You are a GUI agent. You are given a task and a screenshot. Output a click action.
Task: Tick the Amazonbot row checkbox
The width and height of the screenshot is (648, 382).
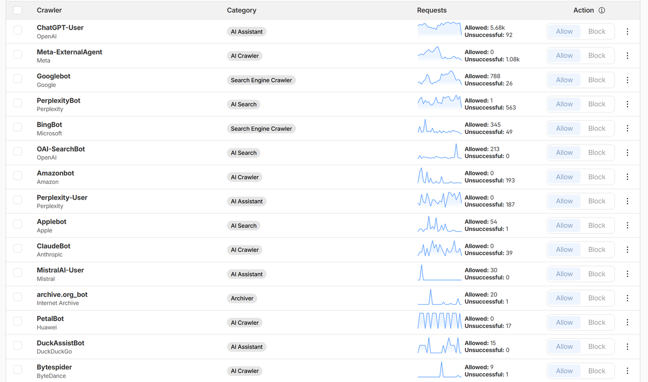(18, 176)
